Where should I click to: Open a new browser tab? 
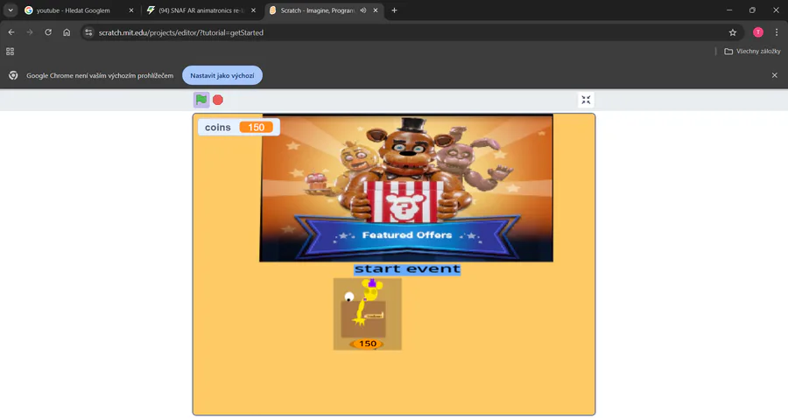click(x=394, y=10)
